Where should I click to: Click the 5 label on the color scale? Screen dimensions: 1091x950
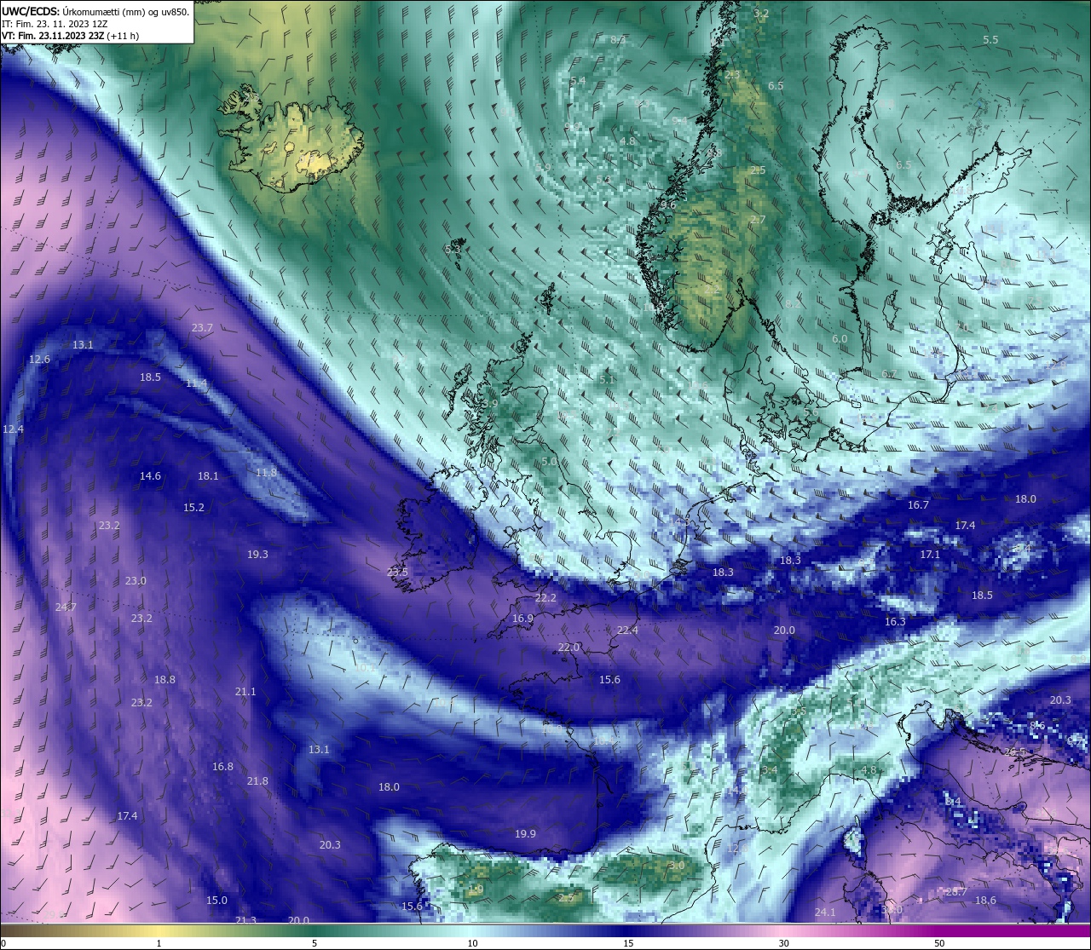pyautogui.click(x=315, y=943)
